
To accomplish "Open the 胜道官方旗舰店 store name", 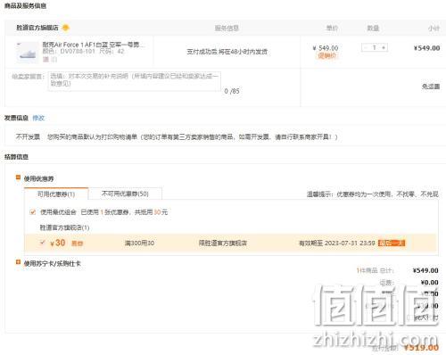I will pos(37,28).
